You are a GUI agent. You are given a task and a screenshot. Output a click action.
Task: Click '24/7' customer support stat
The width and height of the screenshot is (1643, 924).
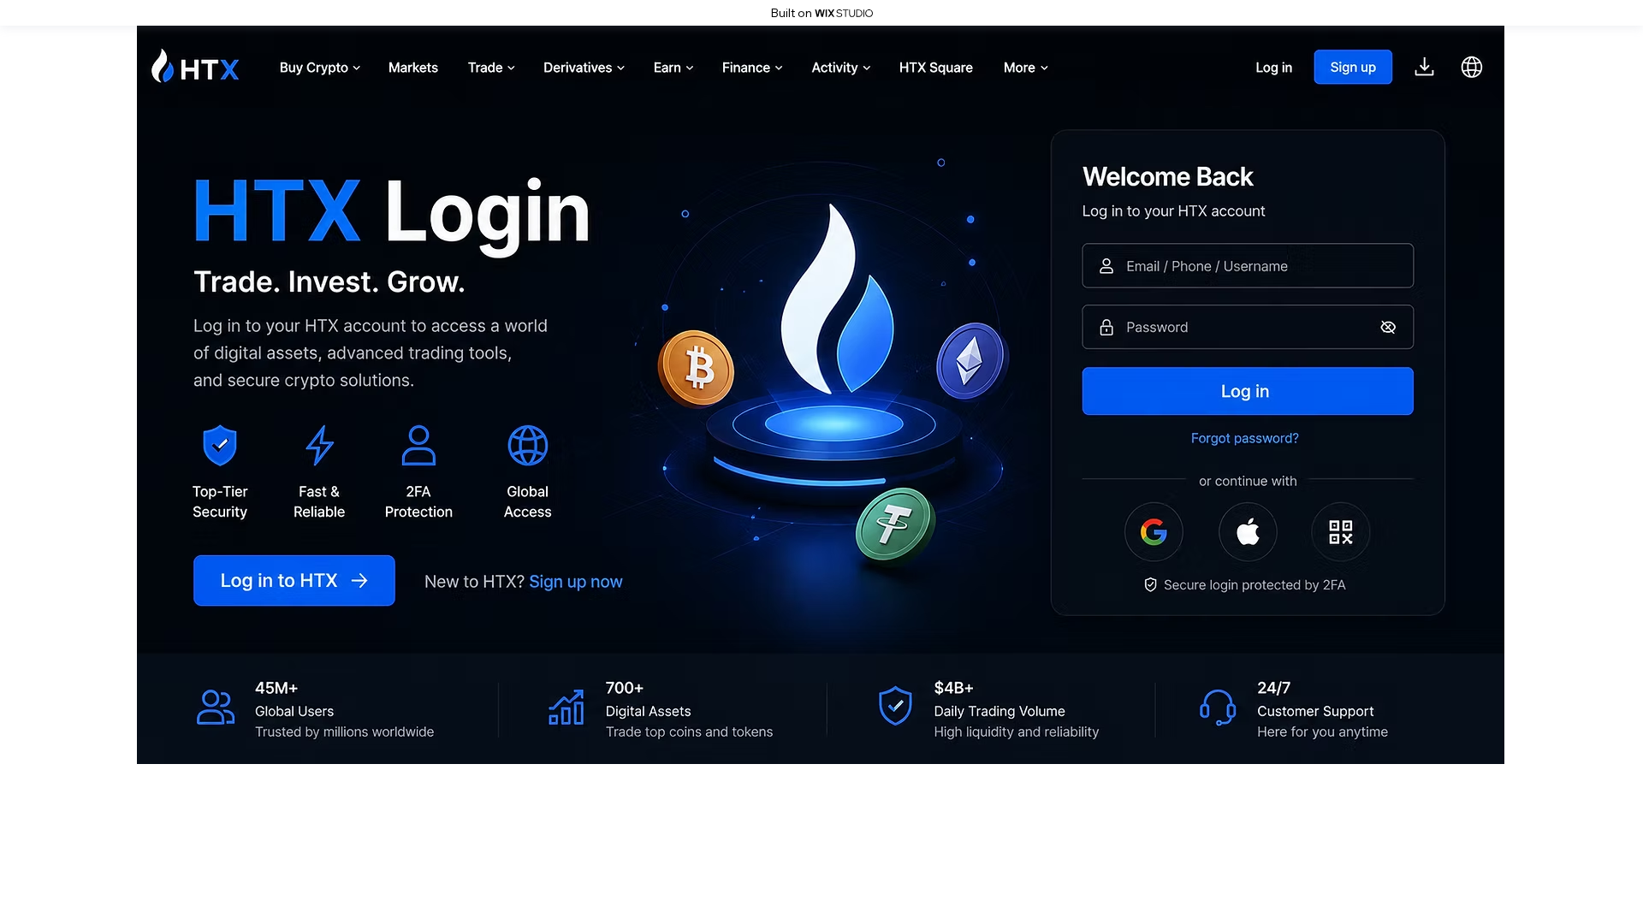click(x=1273, y=688)
